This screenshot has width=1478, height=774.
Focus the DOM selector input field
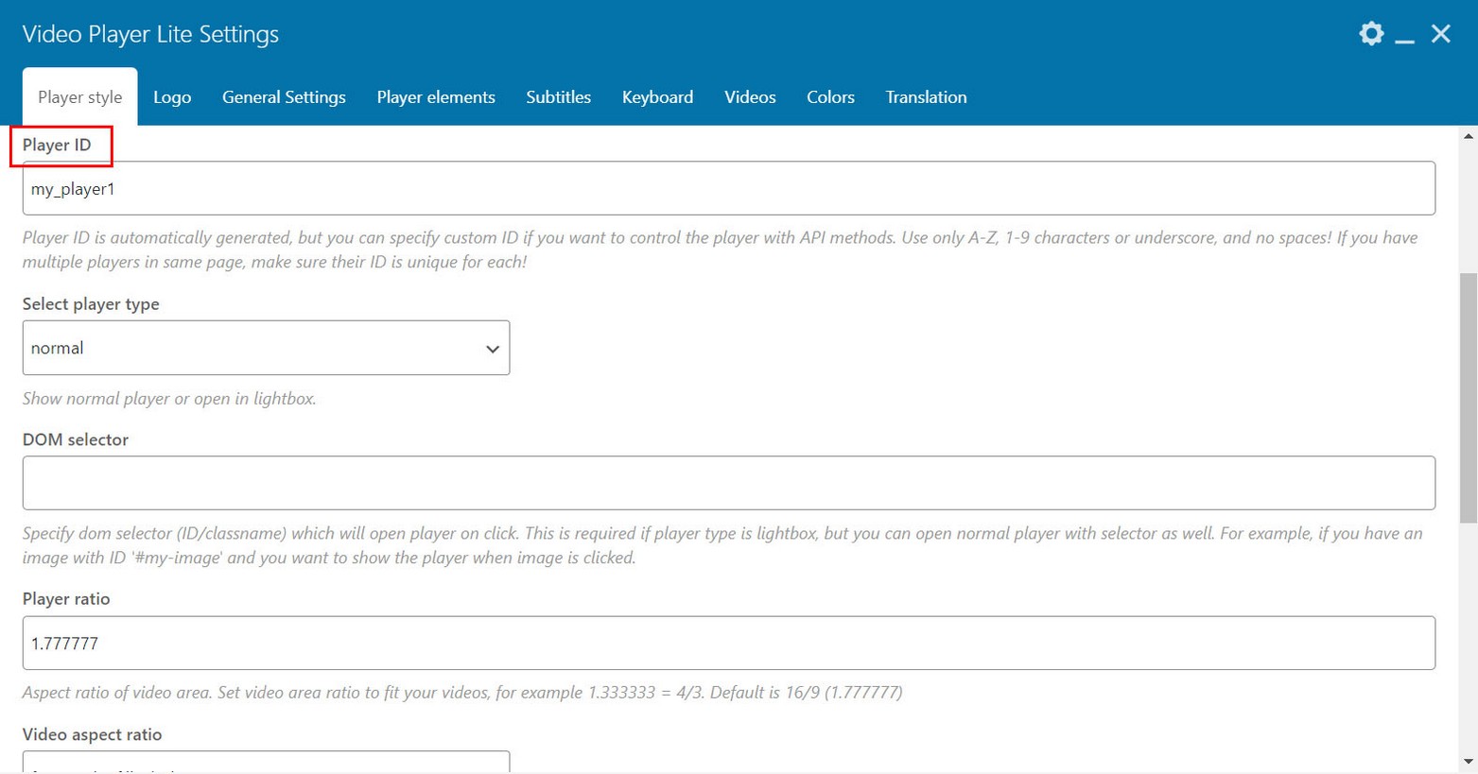728,483
